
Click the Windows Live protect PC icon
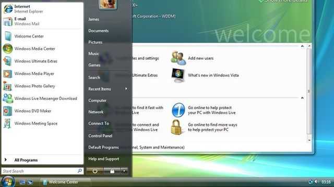tap(178, 110)
